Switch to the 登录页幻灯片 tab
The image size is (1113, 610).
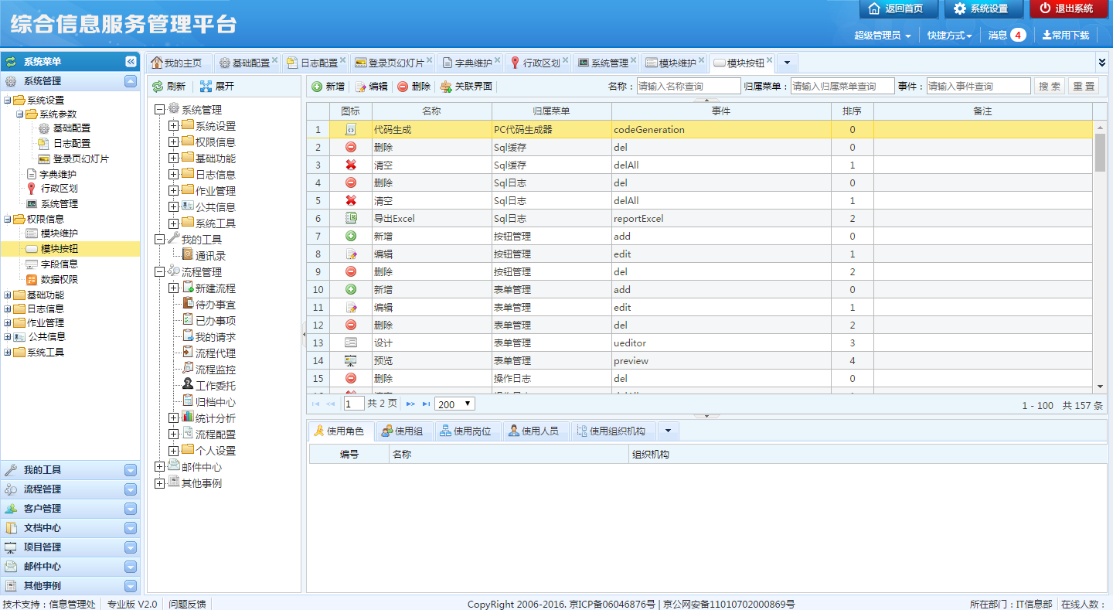coord(393,63)
